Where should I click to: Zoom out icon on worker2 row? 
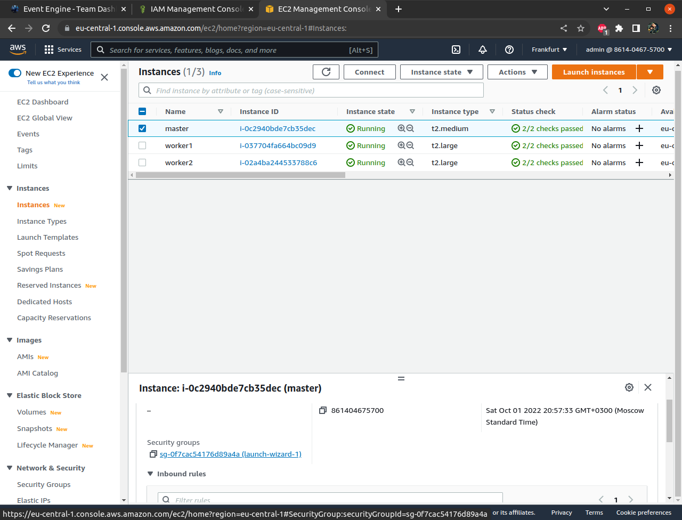tap(410, 162)
